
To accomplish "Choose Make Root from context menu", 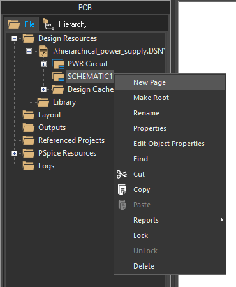I will [170, 98].
